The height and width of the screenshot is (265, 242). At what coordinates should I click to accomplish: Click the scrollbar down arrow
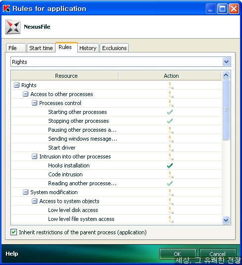pyautogui.click(x=226, y=220)
